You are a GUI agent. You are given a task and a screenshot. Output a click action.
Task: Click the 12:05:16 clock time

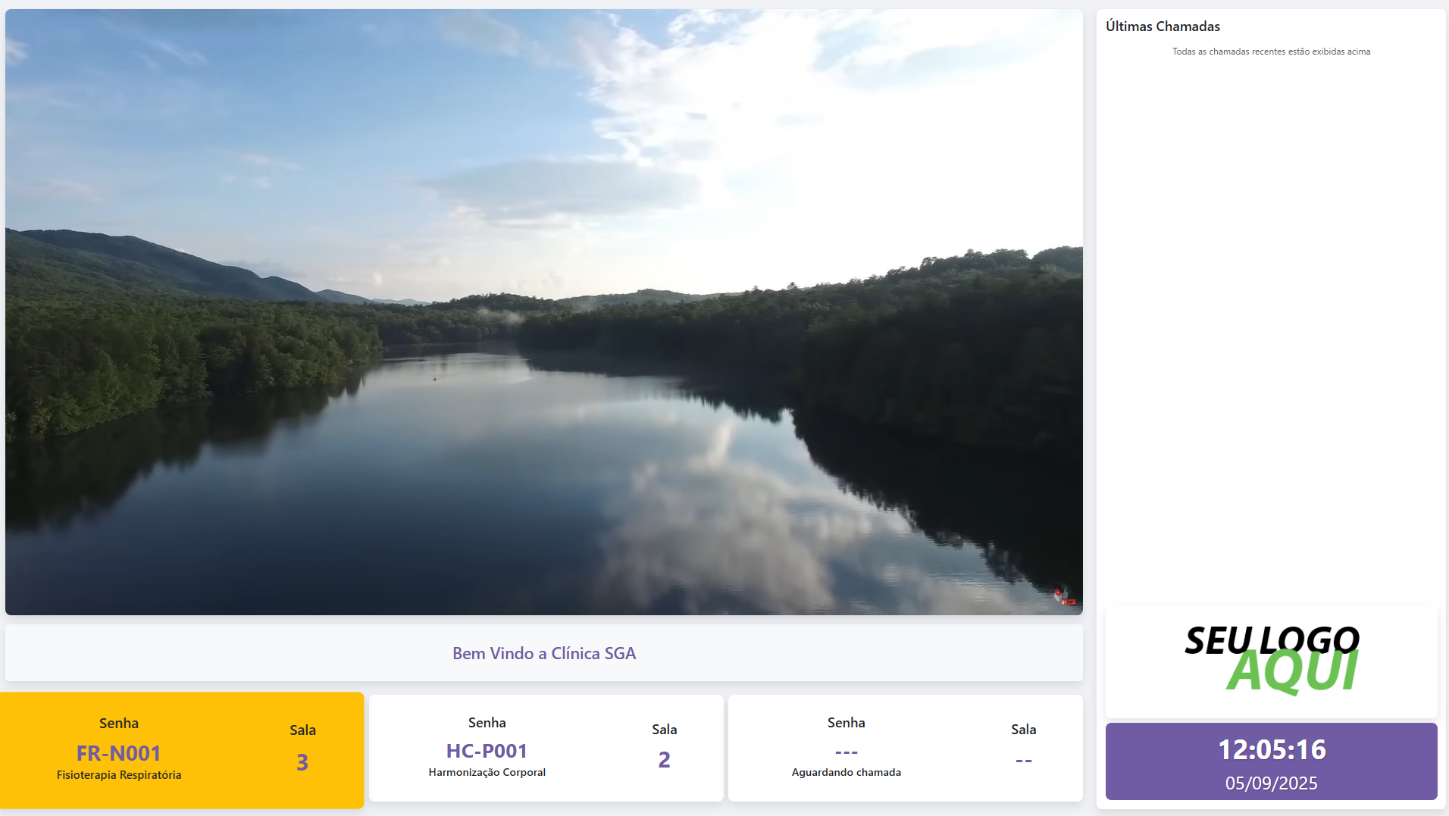point(1271,749)
